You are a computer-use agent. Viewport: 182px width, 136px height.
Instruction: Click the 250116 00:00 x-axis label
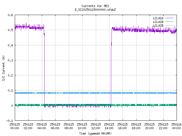pyautogui.click(x=176, y=126)
